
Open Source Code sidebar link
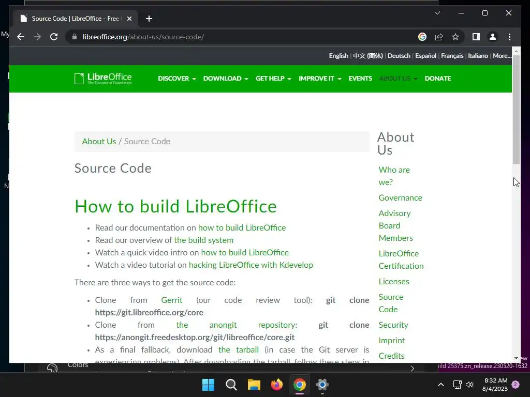pyautogui.click(x=391, y=303)
